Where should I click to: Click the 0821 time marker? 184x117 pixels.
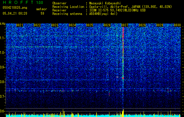pyautogui.click(x=20, y=25)
